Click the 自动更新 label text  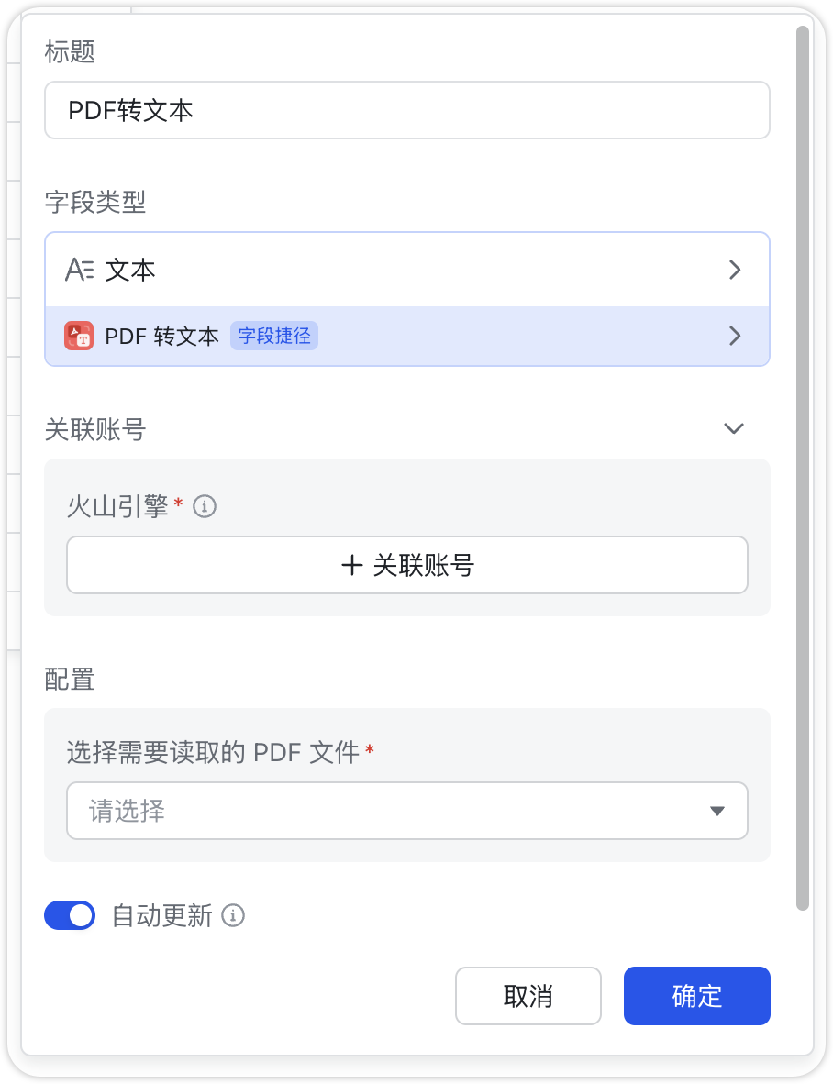161,915
